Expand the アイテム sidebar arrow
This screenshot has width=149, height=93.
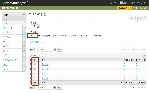(x=24, y=37)
